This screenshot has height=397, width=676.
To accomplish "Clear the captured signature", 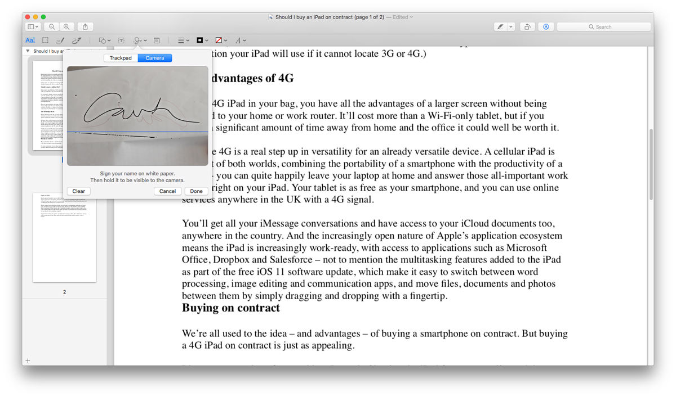I will (78, 191).
